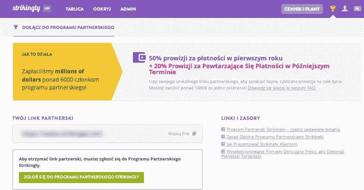Click the Kopiuj link button
The height and width of the screenshot is (190, 364).
[x=182, y=134]
